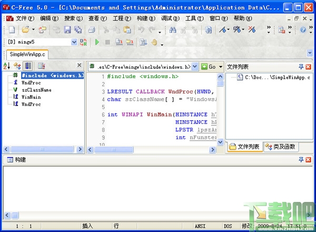Click the Cut scissors icon
This screenshot has height=232, width=316.
106,30
